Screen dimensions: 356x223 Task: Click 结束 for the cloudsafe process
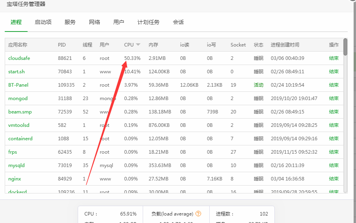[x=334, y=58]
